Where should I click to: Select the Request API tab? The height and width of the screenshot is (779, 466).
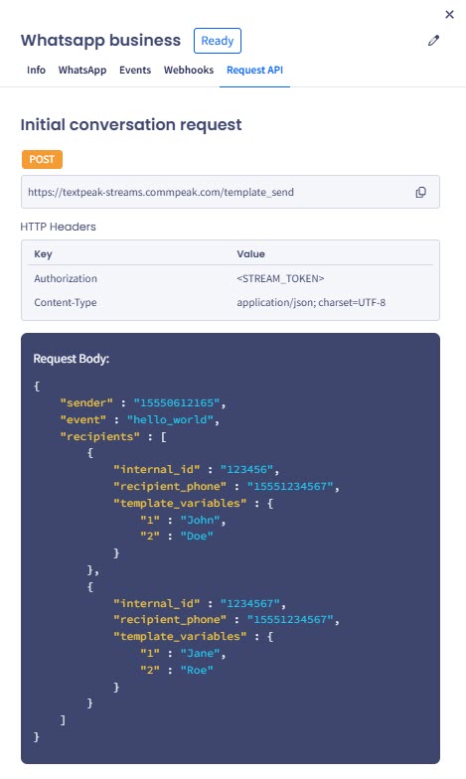(x=254, y=70)
